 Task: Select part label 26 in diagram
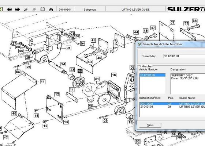21,51
